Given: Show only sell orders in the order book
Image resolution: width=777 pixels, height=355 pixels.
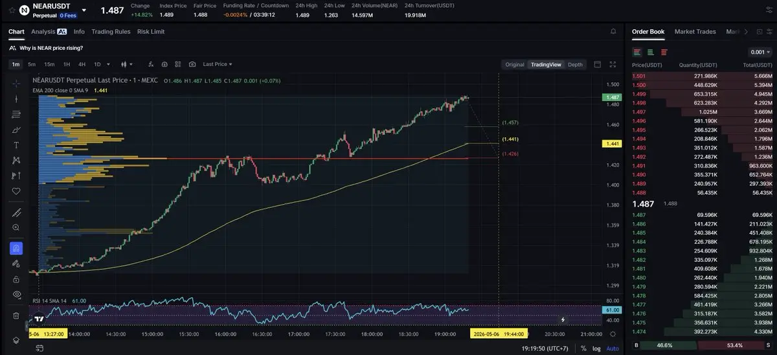Looking at the screenshot, I should 664,52.
